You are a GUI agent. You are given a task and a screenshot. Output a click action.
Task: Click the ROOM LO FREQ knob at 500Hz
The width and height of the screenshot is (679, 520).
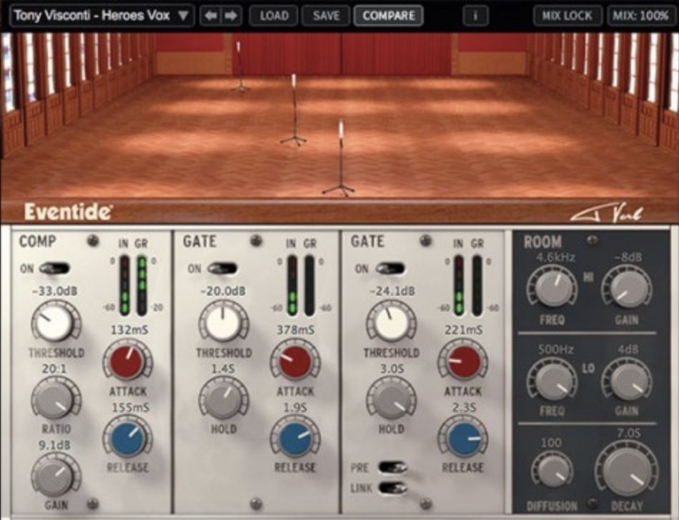click(x=552, y=380)
